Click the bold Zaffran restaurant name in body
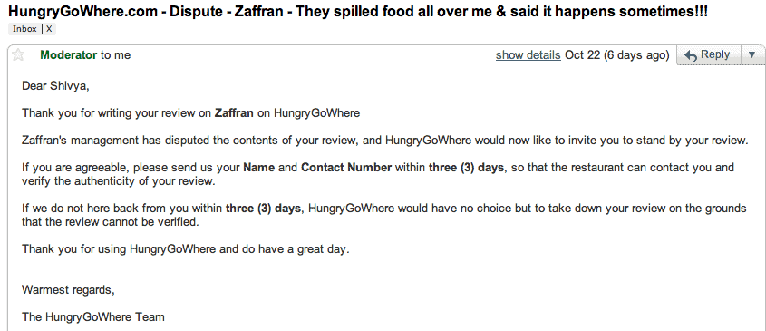Screen dimensions: 766x331 click(x=234, y=113)
